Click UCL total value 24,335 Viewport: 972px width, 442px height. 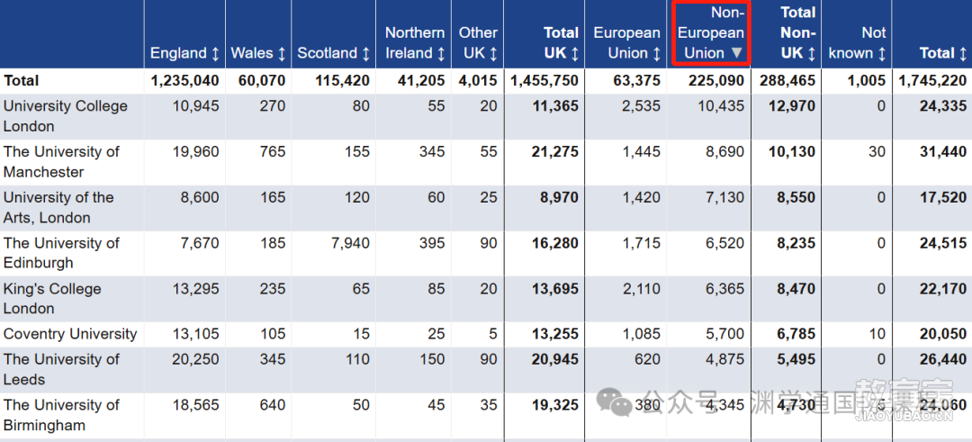coord(943,106)
